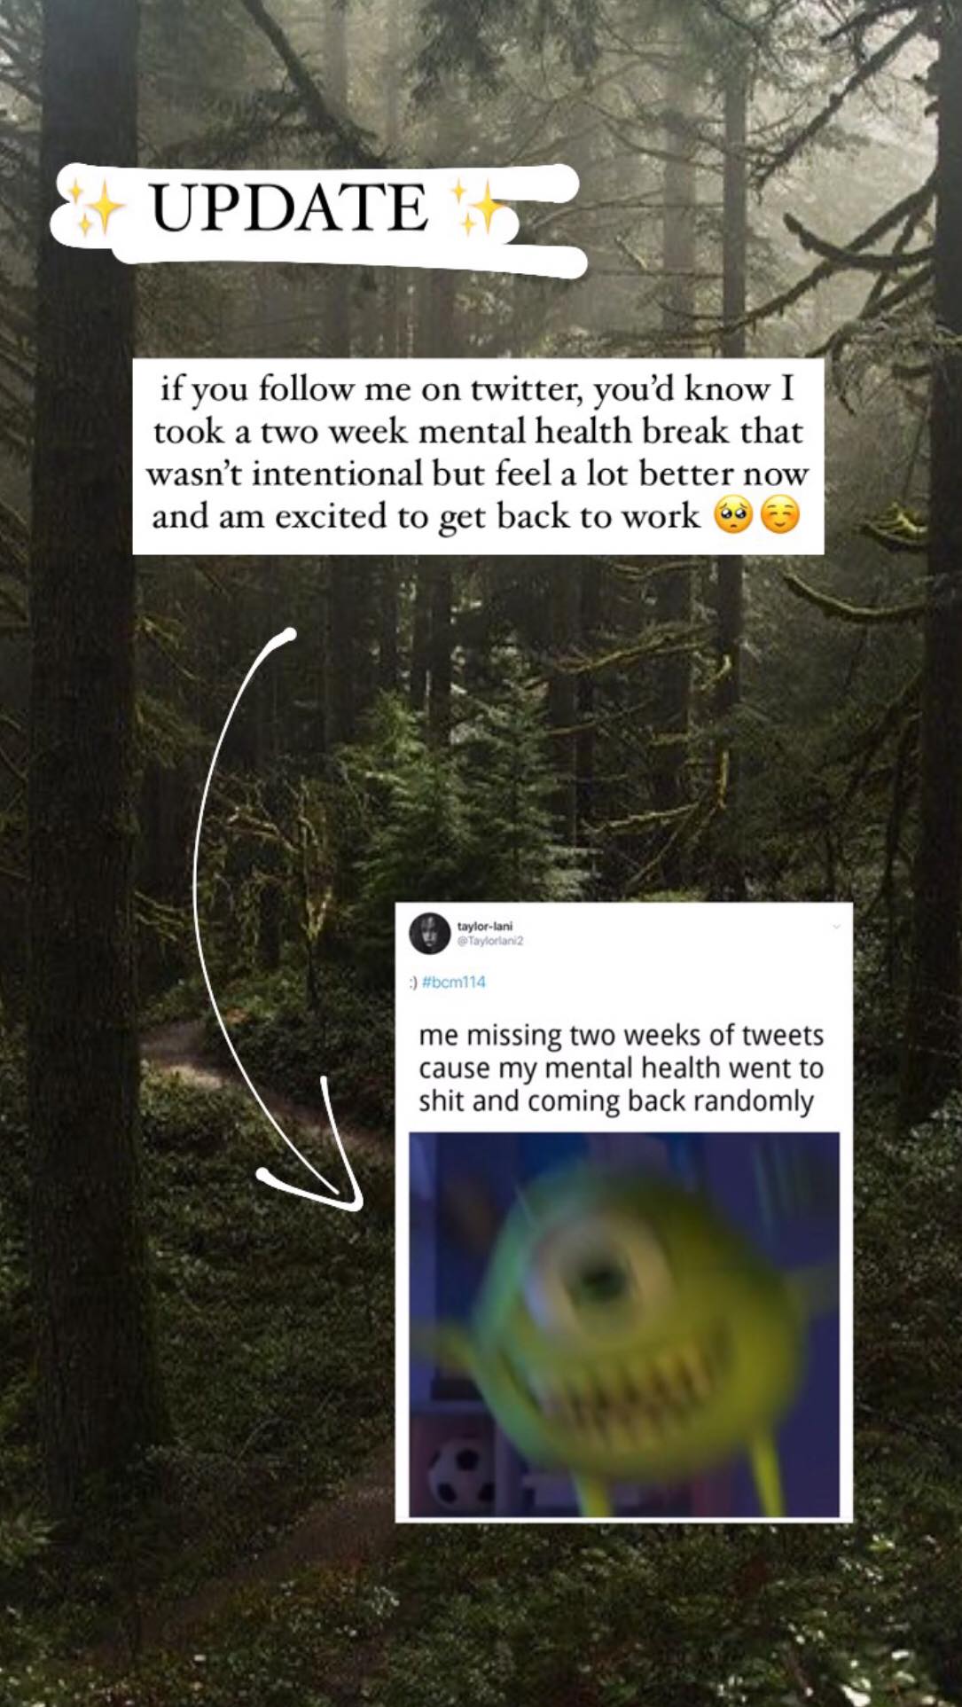Open the blurry Mike Wazowski meme image

pyautogui.click(x=624, y=1325)
